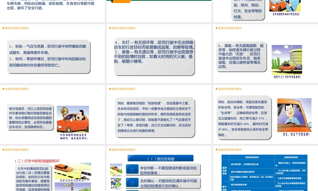
Task: Click the caption under the smiling driver cartoon
Action: tap(296, 135)
